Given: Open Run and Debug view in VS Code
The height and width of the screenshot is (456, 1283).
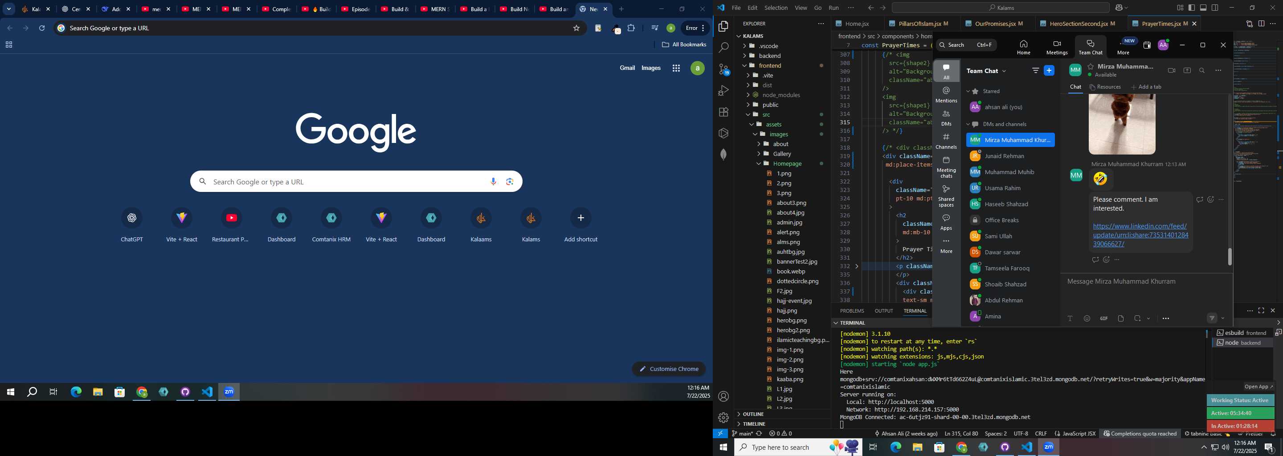Looking at the screenshot, I should pyautogui.click(x=723, y=91).
